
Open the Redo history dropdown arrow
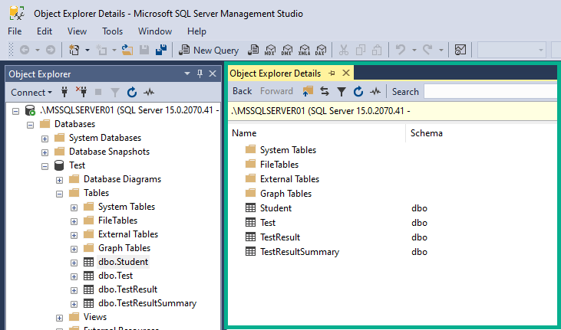coord(441,50)
